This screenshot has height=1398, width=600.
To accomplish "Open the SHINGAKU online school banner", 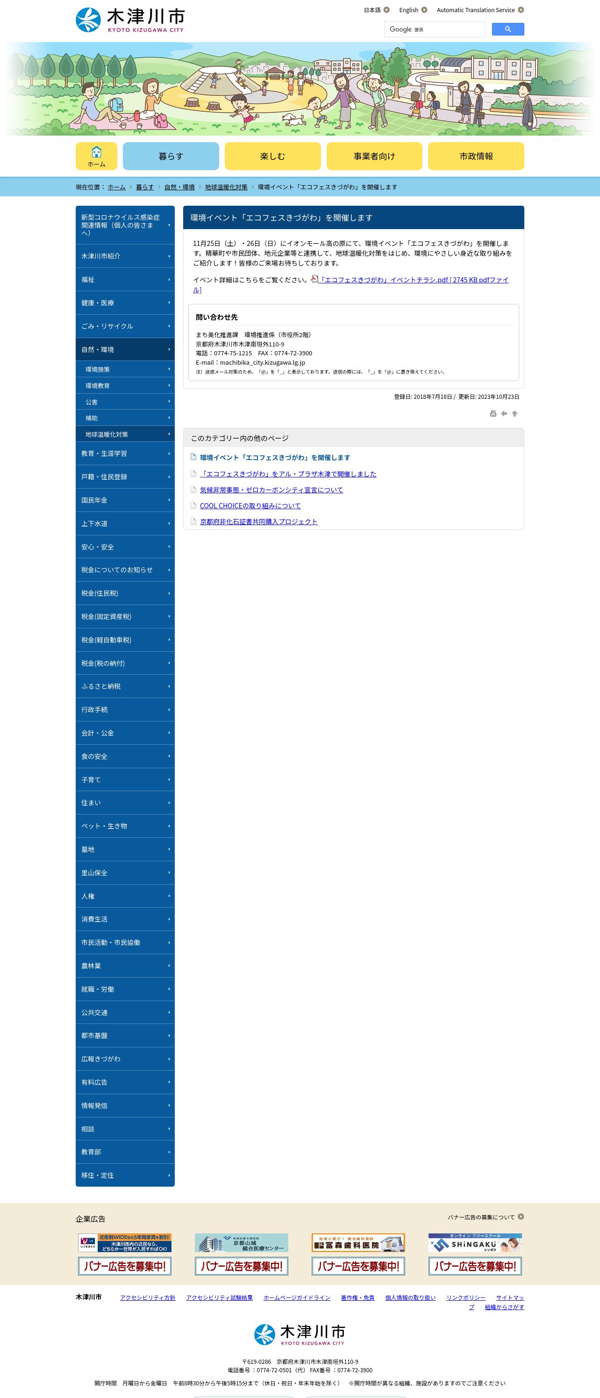I will click(x=475, y=1242).
